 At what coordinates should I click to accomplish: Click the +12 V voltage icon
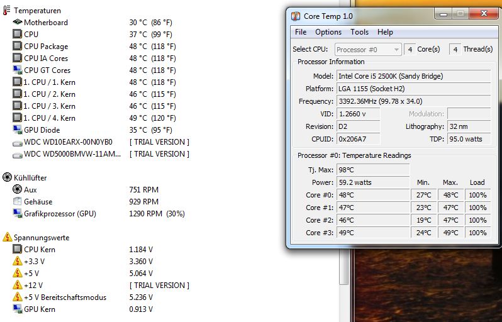pyautogui.click(x=17, y=285)
